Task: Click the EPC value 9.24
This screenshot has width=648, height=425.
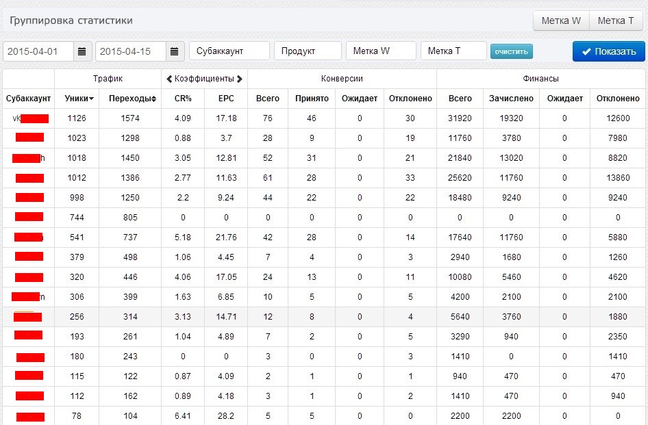Action: (x=226, y=198)
